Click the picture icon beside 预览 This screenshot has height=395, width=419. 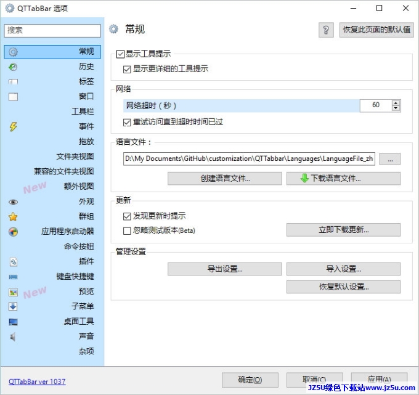13,292
